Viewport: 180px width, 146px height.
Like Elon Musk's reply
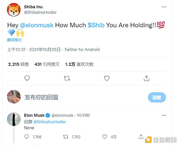click(x=105, y=137)
